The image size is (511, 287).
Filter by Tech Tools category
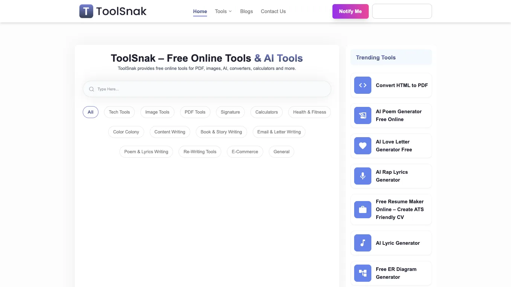(x=119, y=112)
